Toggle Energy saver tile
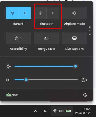This screenshot has height=117, width=96. coord(46,38)
